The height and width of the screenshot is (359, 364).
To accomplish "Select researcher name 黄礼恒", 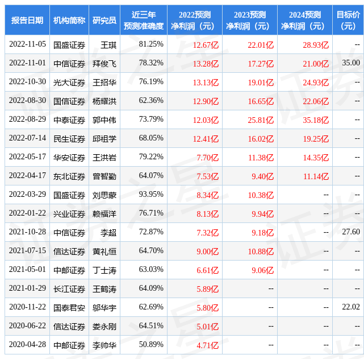I will 104,251.
